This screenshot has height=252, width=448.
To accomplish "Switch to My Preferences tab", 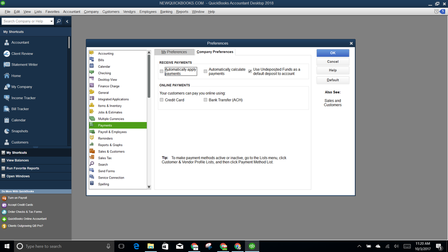I will point(174,52).
